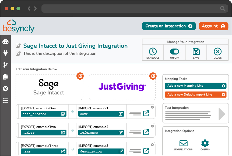
Task: Remove the exampleThree mapping line
Action: pos(152,145)
